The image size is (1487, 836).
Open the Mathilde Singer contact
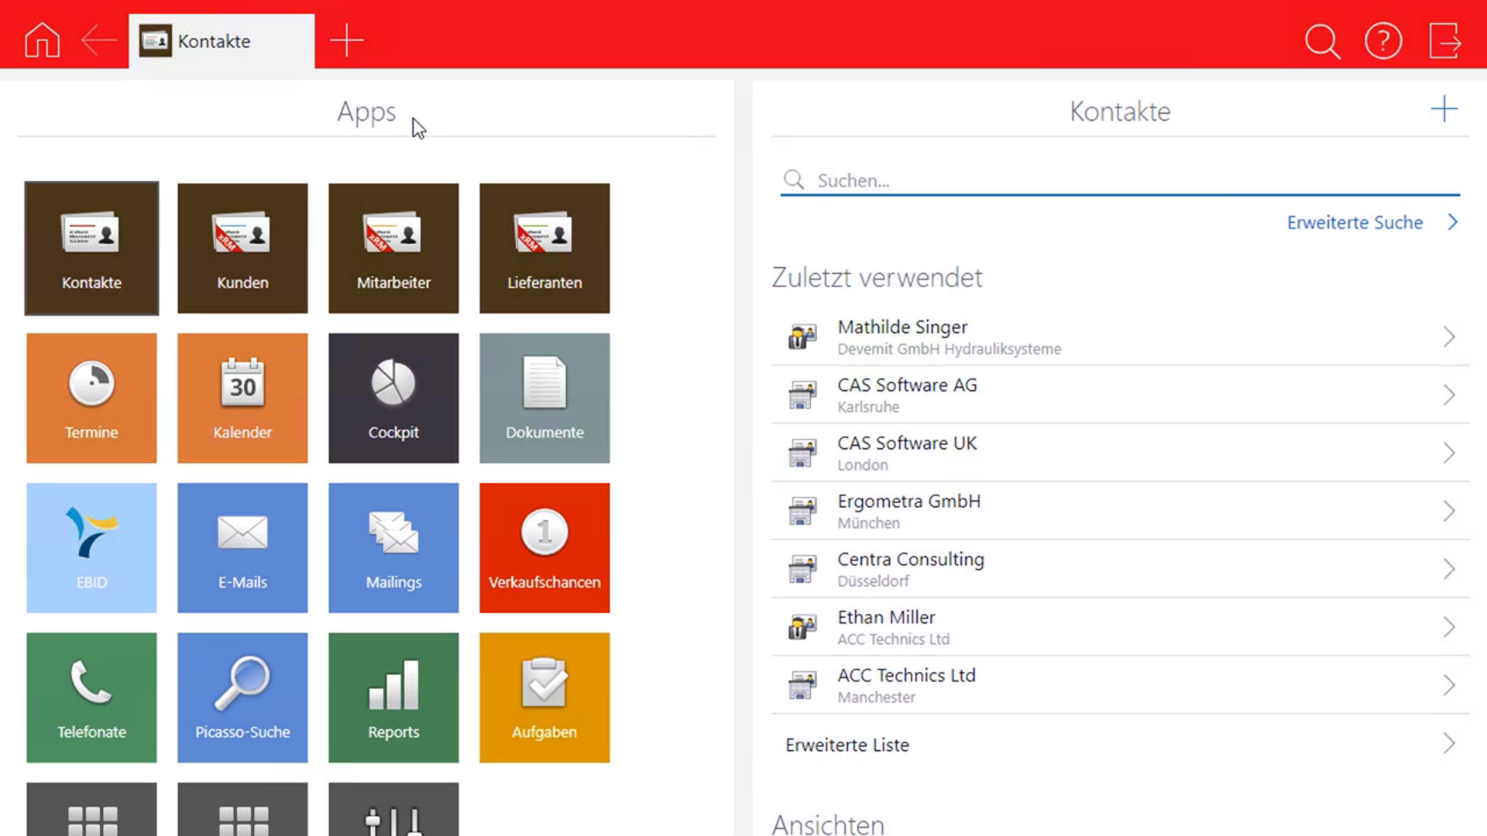pyautogui.click(x=1120, y=337)
